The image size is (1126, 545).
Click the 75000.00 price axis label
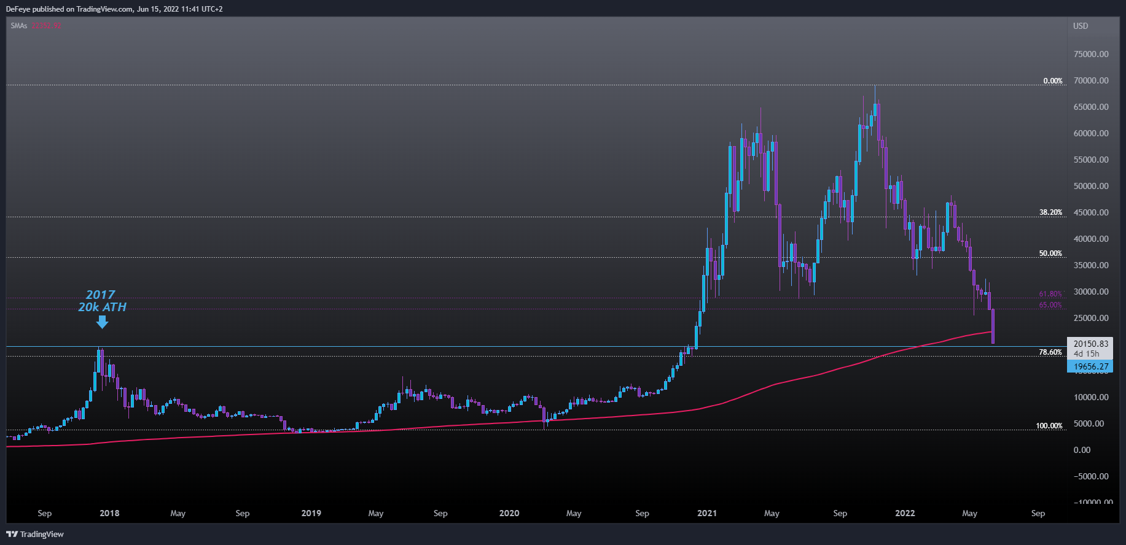(1091, 54)
